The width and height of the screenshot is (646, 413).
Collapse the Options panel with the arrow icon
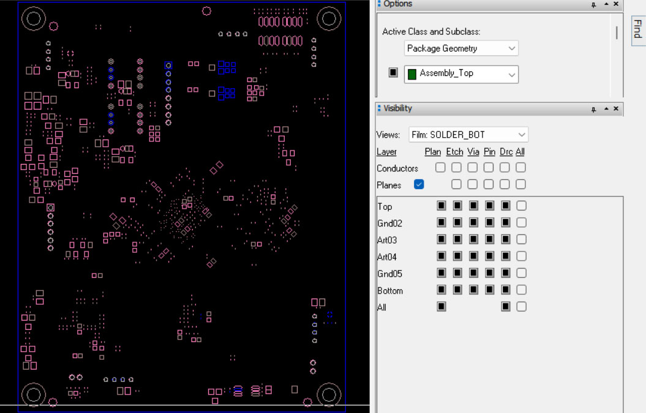pyautogui.click(x=606, y=5)
